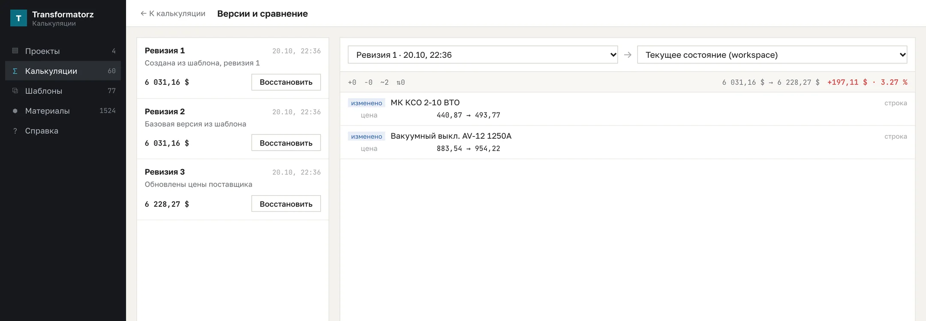
Task: Click the ⇅0 moved counter
Action: tap(401, 82)
